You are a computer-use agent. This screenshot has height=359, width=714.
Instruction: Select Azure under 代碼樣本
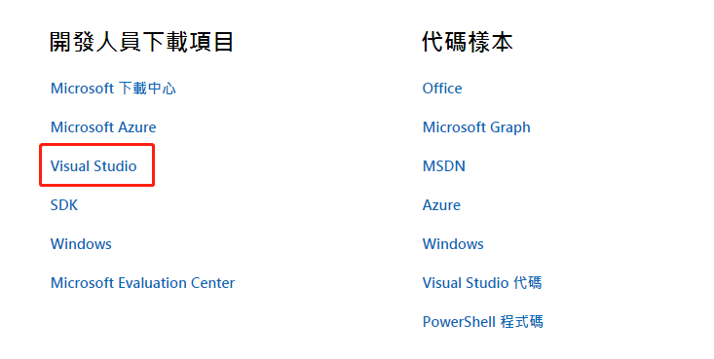441,205
